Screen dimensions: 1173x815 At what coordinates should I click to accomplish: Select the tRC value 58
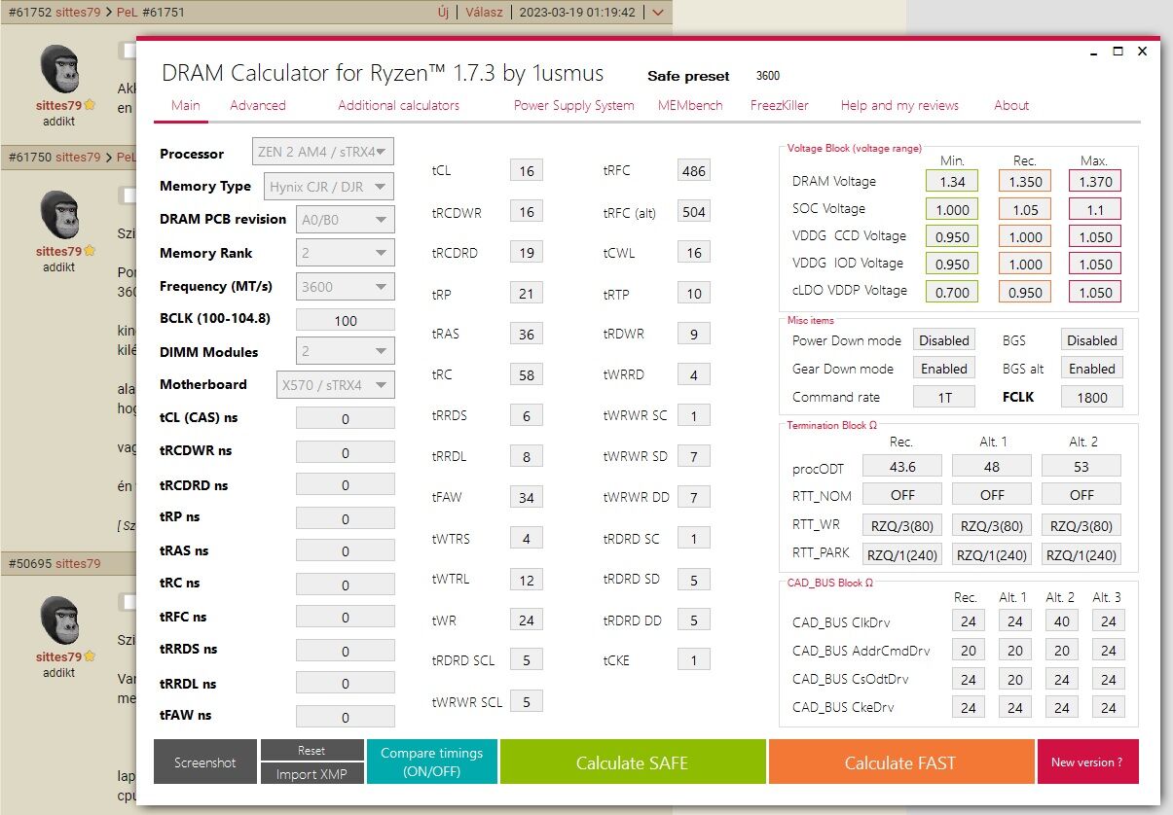(x=527, y=374)
